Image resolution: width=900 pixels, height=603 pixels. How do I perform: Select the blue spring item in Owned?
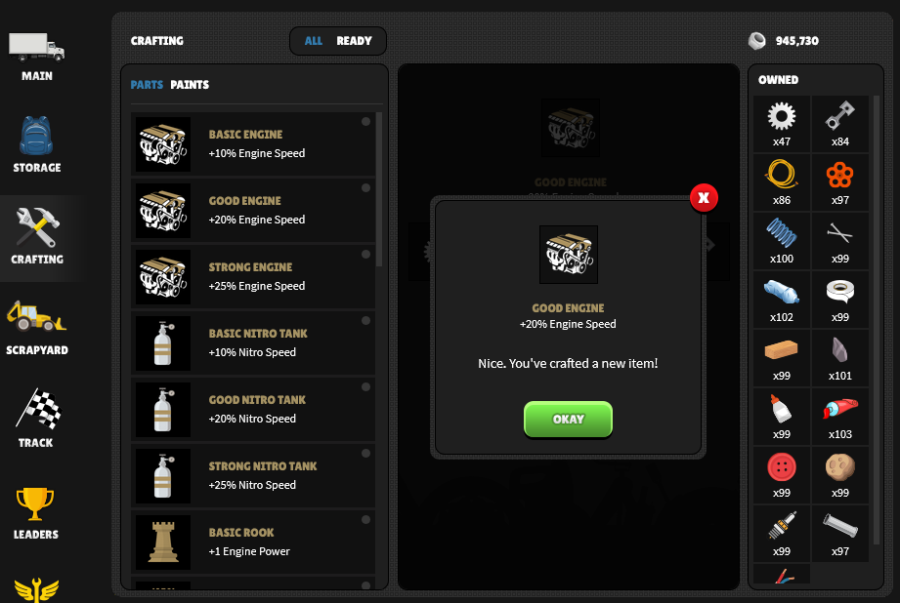tap(782, 240)
